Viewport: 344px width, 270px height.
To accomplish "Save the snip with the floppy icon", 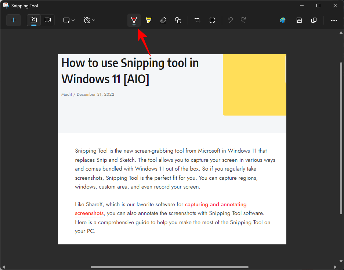I will (x=299, y=20).
